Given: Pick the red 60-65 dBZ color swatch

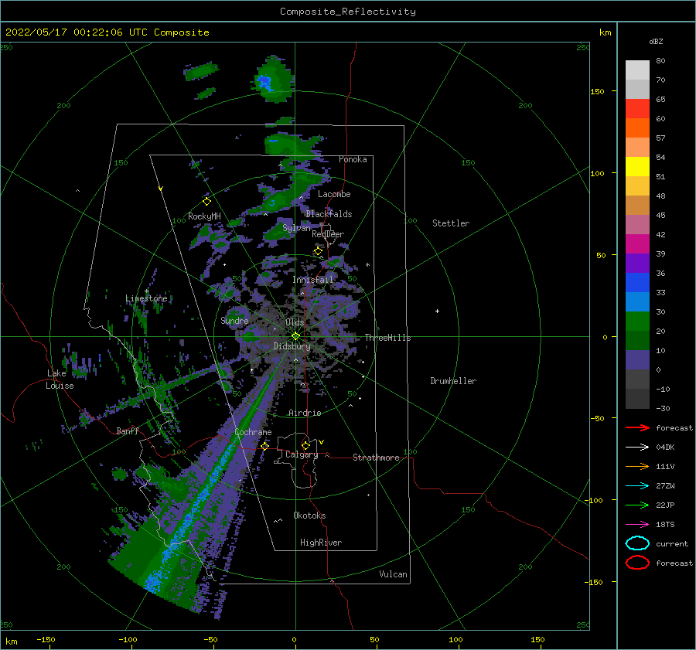Looking at the screenshot, I should coord(637,109).
